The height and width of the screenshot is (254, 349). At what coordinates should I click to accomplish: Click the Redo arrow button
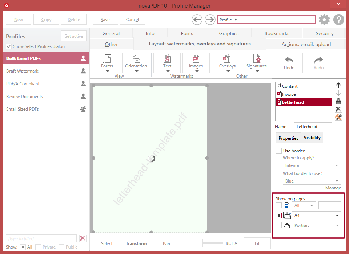pos(318,63)
